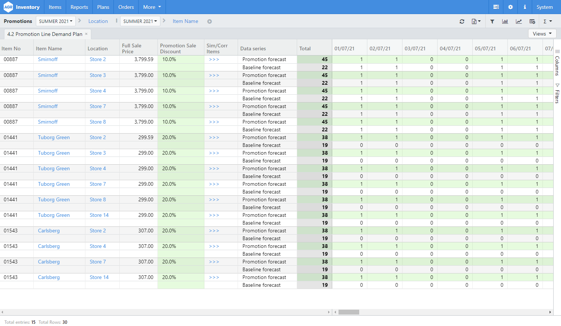The height and width of the screenshot is (326, 561).
Task: Expand the SUMMER 2021 plan dropdown
Action: [55, 21]
